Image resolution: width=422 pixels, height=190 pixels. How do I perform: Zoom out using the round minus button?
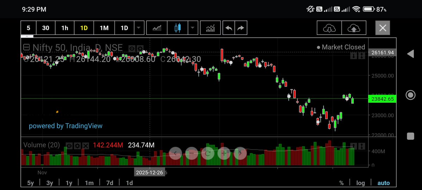point(191,153)
